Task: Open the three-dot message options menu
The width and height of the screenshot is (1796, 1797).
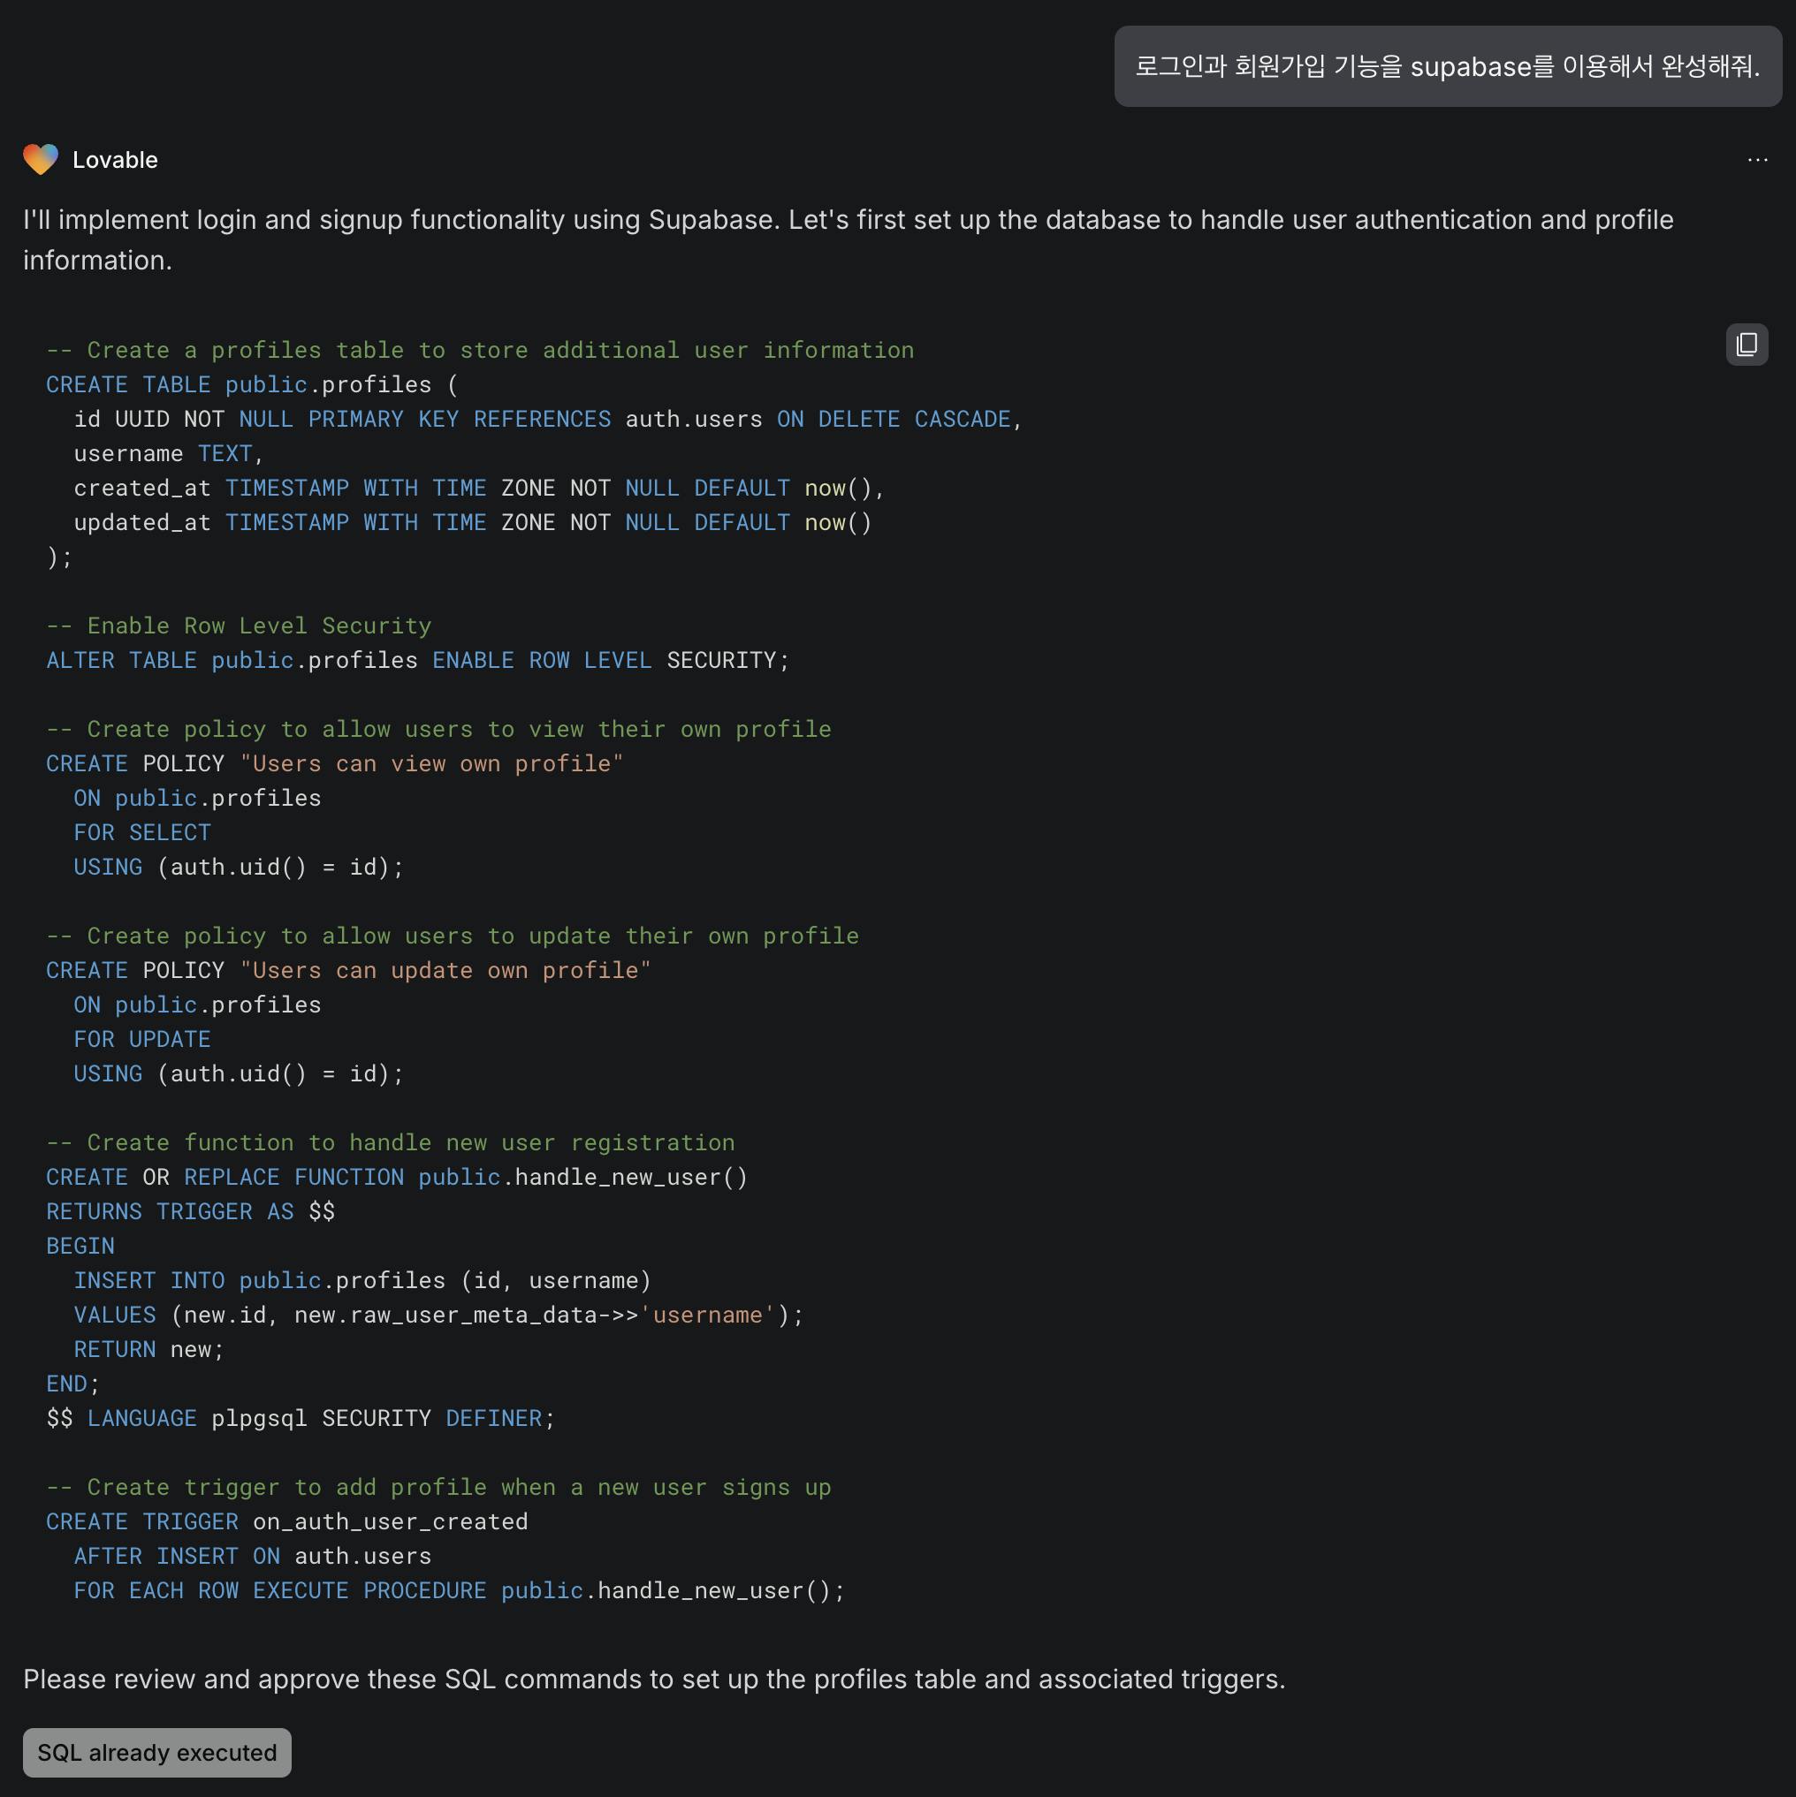Action: tap(1757, 160)
